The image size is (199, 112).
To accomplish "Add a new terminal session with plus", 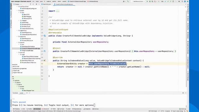I will click(27, 93).
